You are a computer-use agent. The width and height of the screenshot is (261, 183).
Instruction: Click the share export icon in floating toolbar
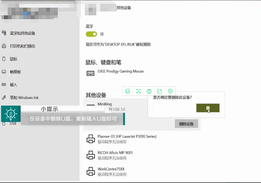coord(160,91)
